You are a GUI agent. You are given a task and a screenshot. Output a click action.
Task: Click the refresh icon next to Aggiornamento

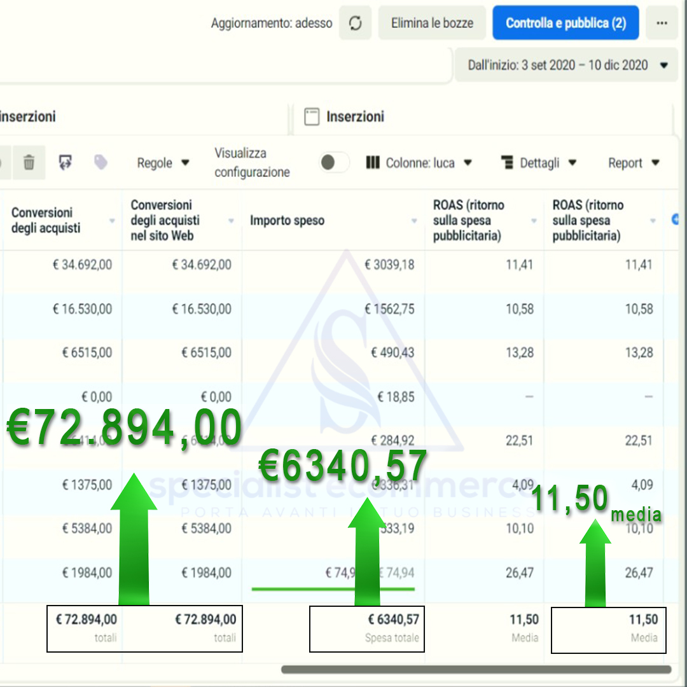355,24
